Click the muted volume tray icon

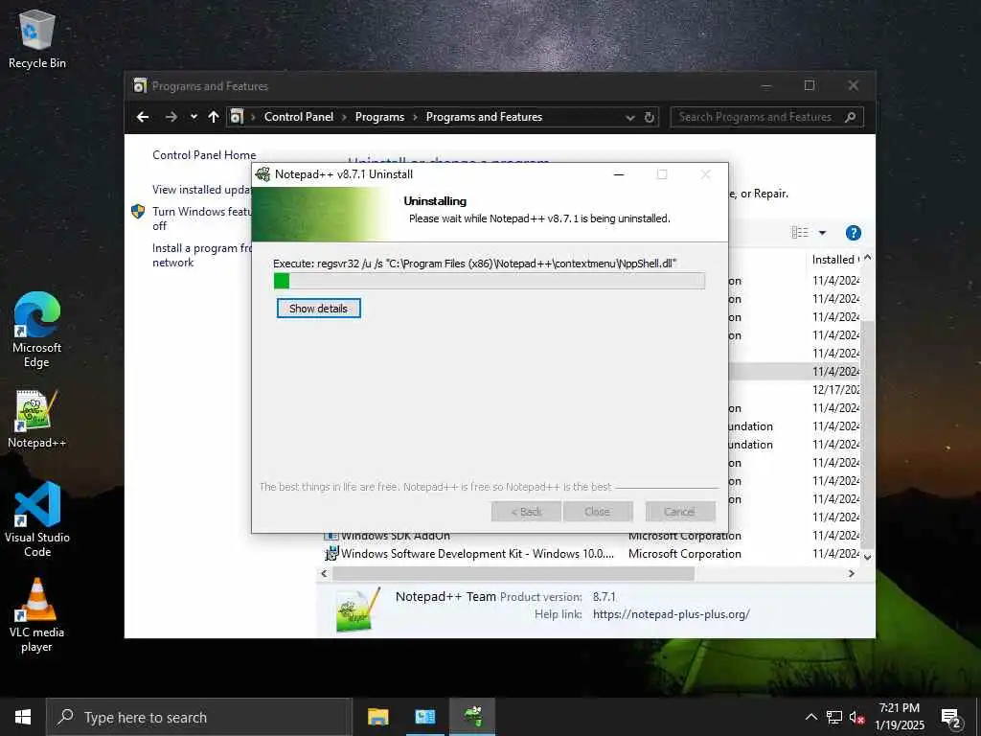click(x=857, y=717)
